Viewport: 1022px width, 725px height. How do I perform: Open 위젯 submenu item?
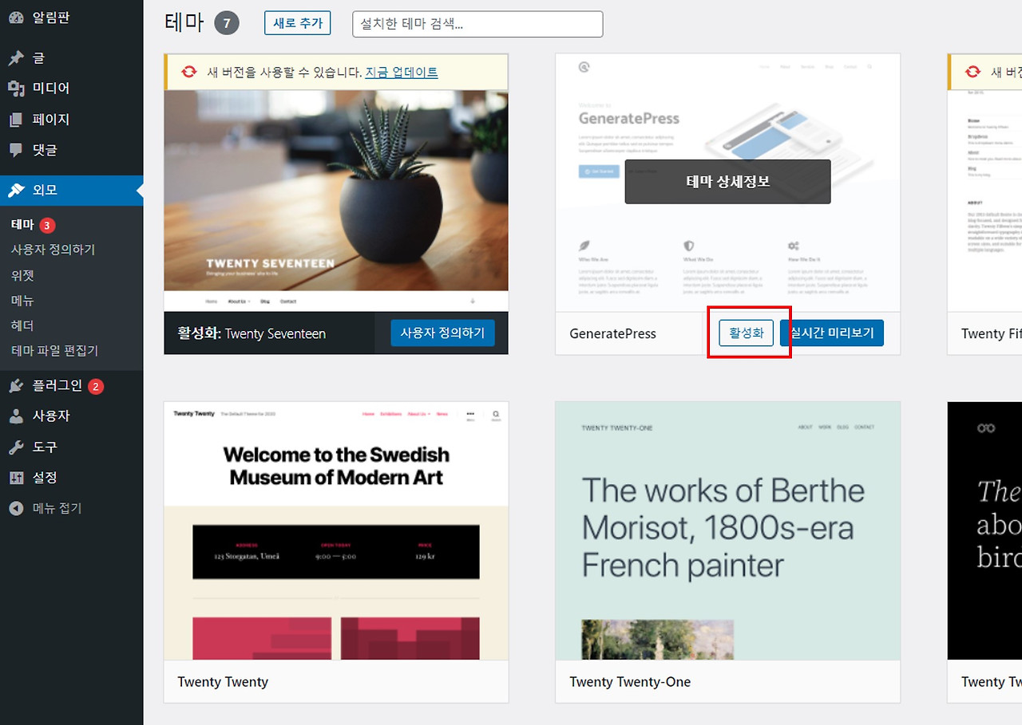pyautogui.click(x=22, y=275)
